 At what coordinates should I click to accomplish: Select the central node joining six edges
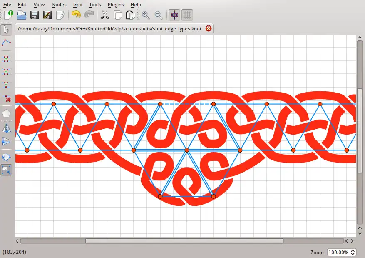pyautogui.click(x=187, y=150)
